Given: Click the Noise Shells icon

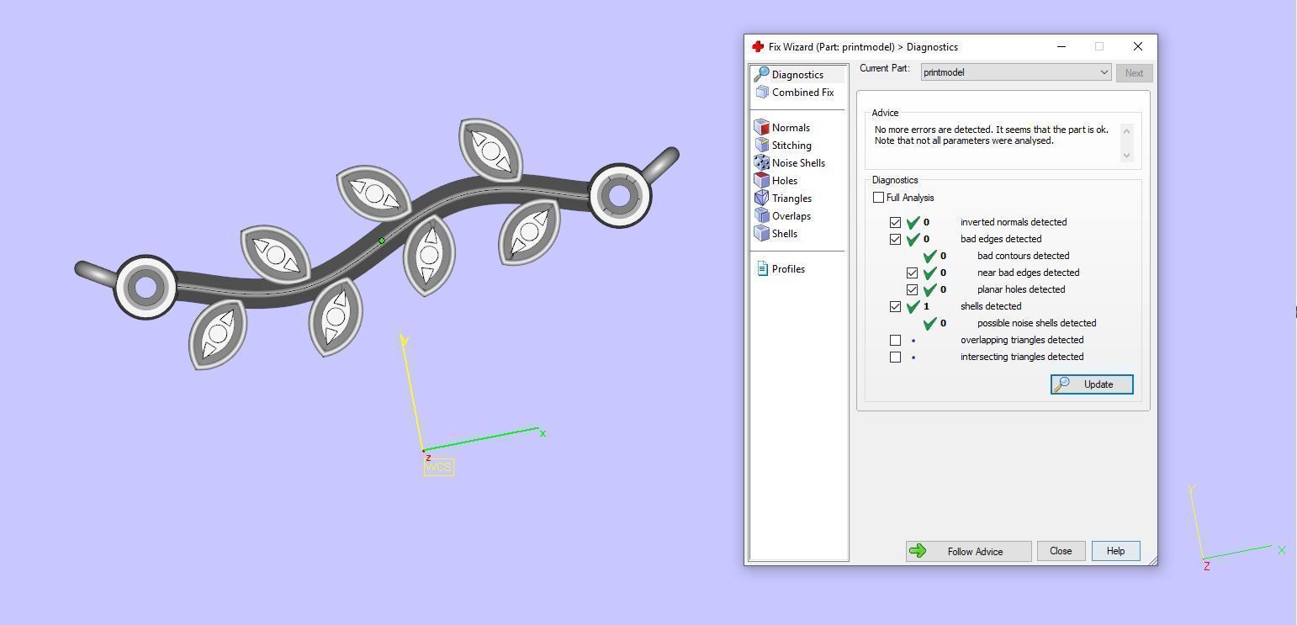Looking at the screenshot, I should [762, 162].
